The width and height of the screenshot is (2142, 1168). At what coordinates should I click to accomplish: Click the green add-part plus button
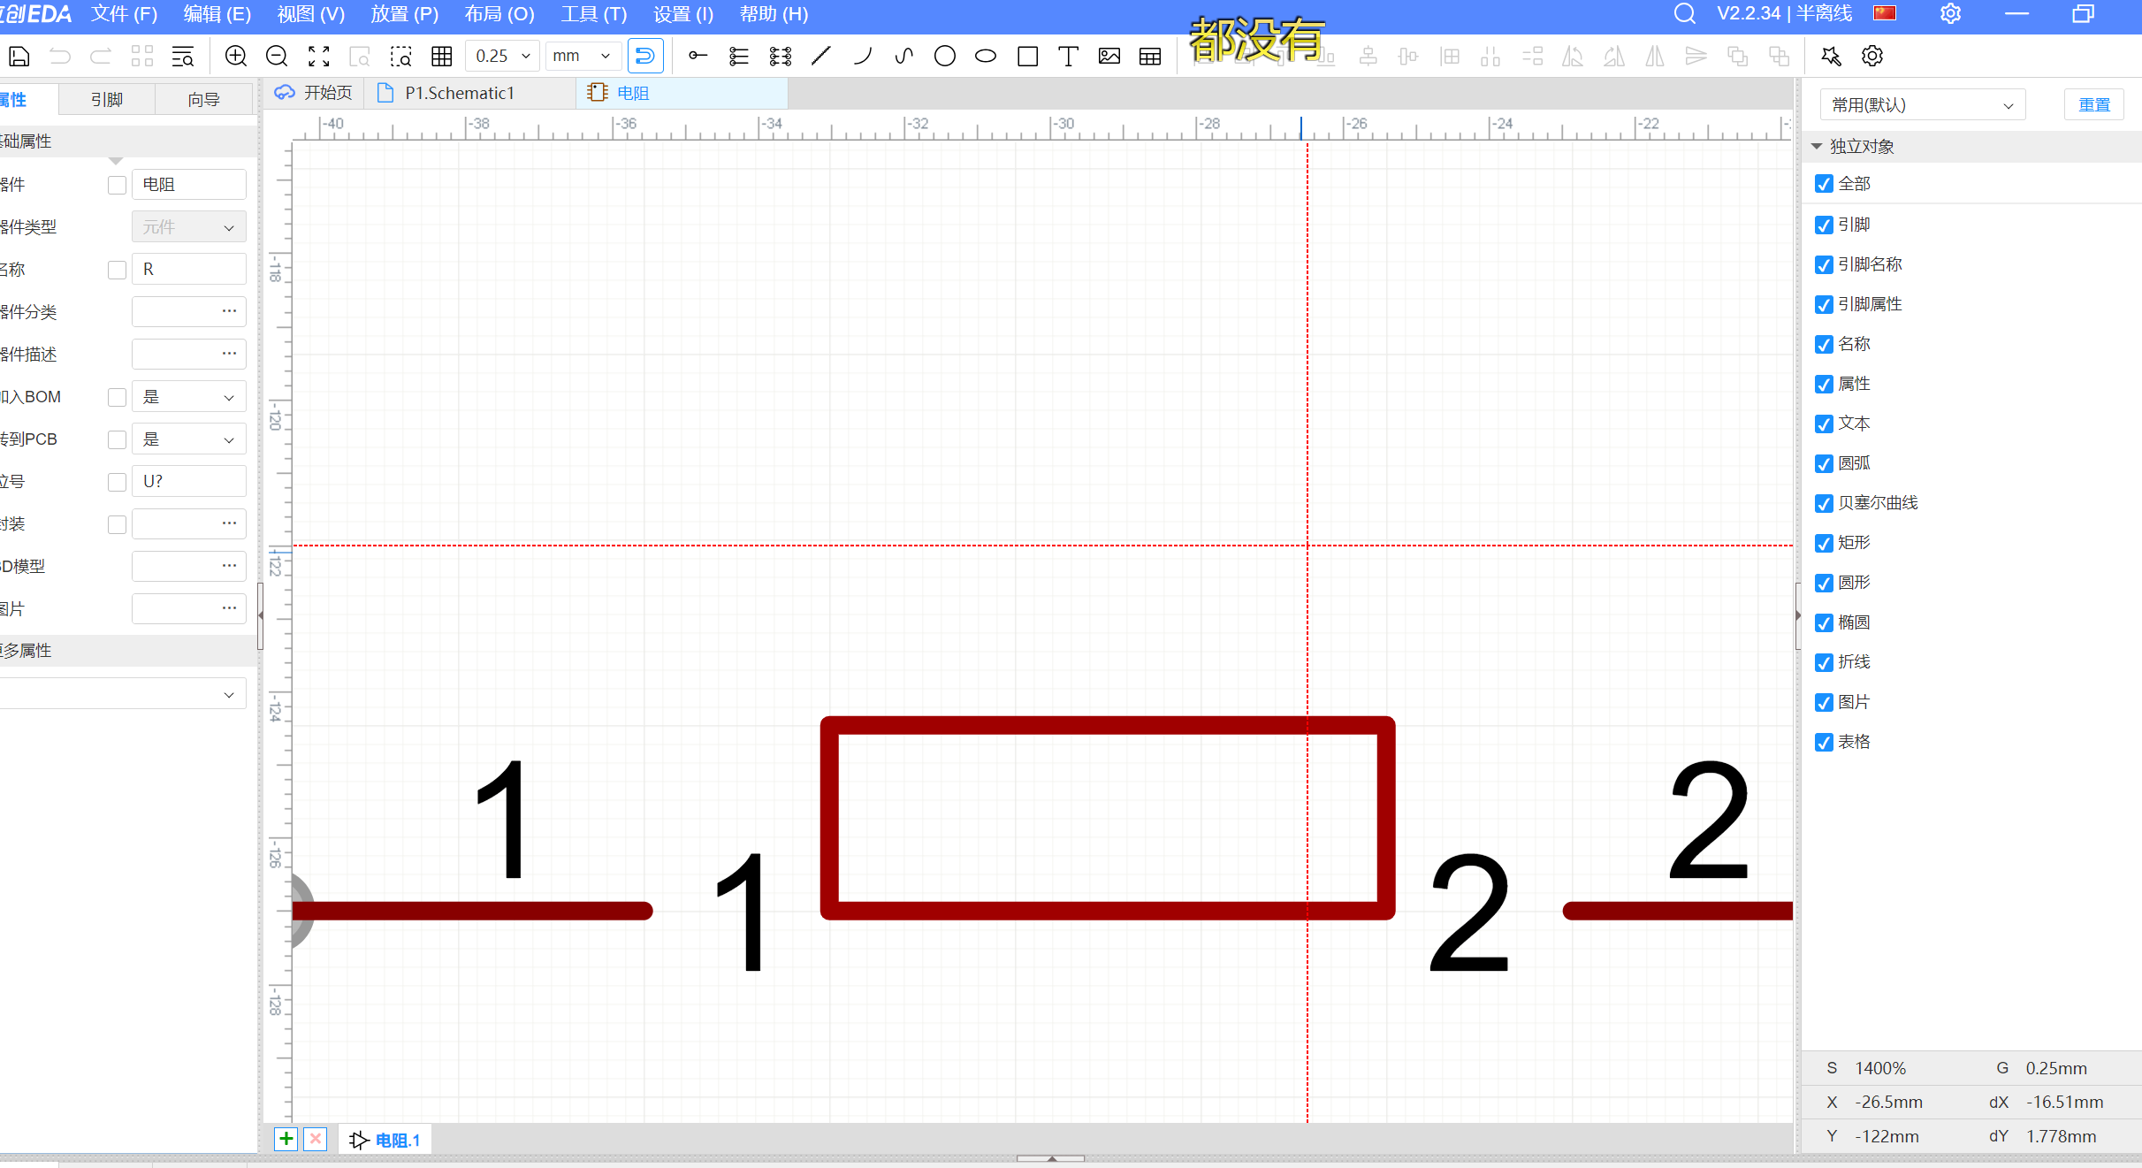point(286,1139)
